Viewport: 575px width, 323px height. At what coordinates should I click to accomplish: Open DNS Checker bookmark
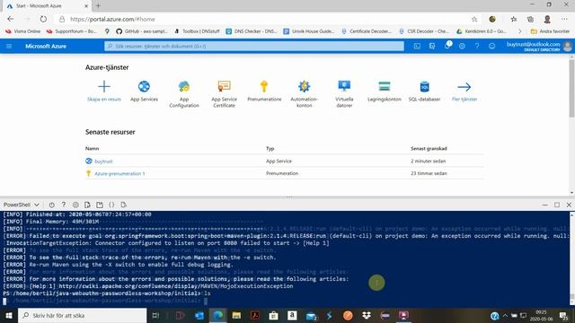pos(252,31)
